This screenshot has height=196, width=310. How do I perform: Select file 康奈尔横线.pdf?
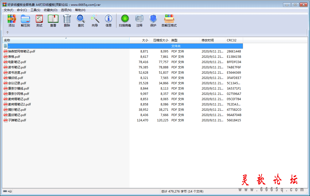click(x=19, y=88)
